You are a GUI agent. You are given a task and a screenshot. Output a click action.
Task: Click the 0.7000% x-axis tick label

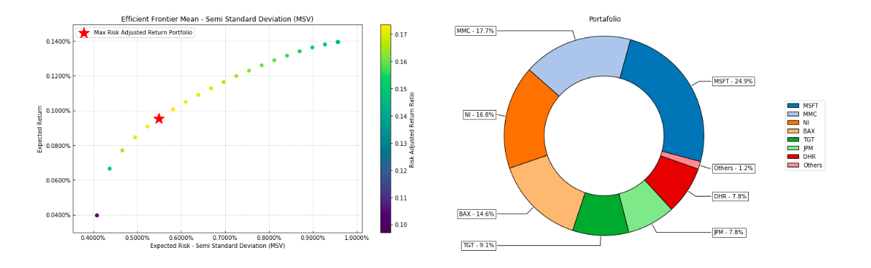click(225, 238)
